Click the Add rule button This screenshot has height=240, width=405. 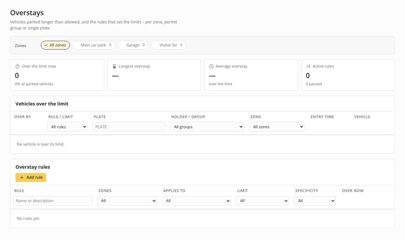[x=31, y=178]
